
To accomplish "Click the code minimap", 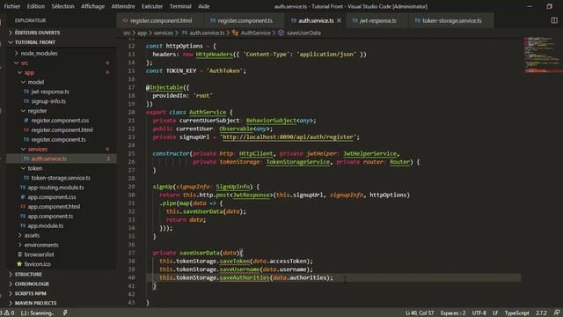I will click(x=543, y=55).
